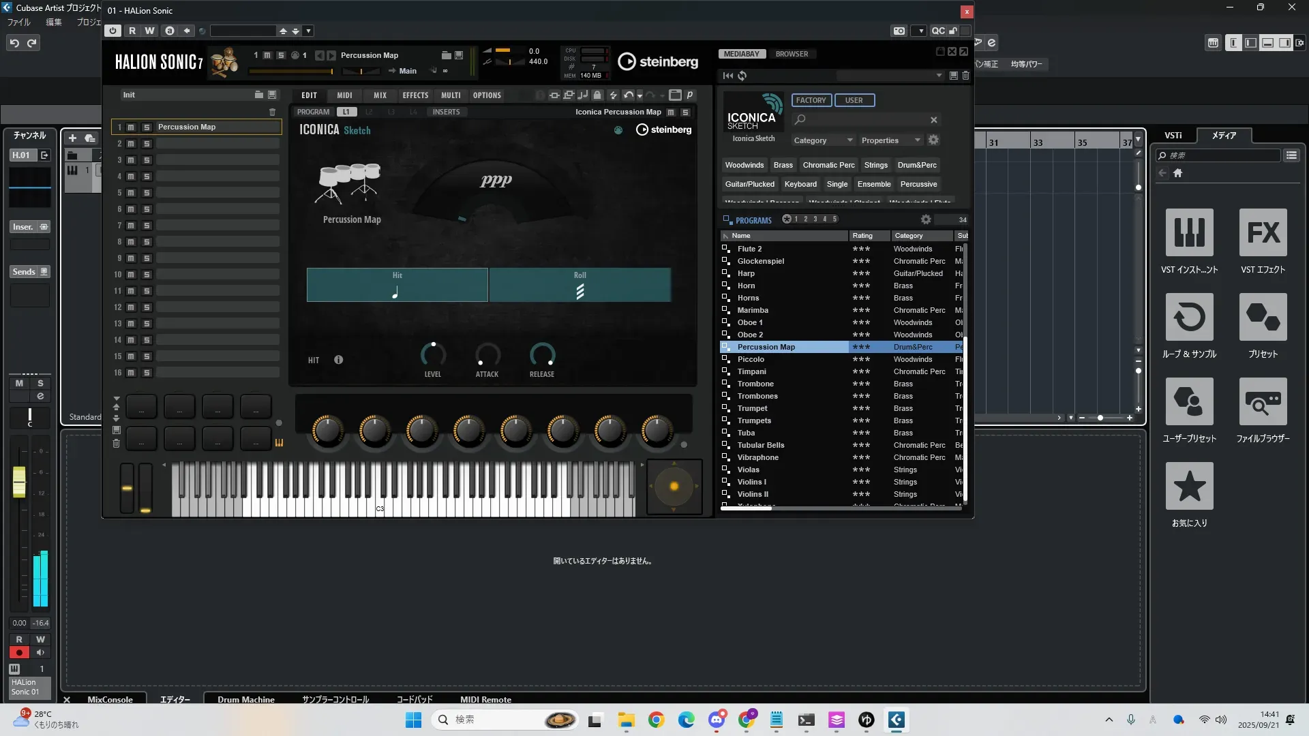Screen dimensions: 1309x736
Task: Mute slot 1 Percussion Map
Action: pos(131,127)
